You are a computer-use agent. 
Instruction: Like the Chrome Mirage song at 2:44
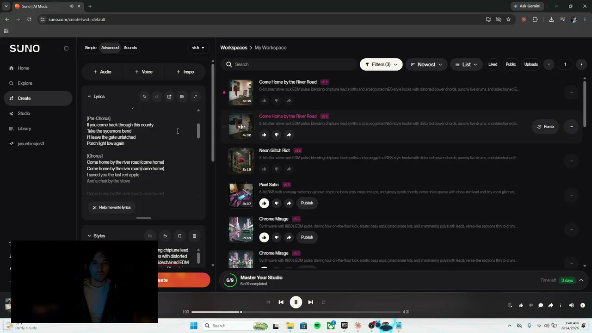pos(264,237)
